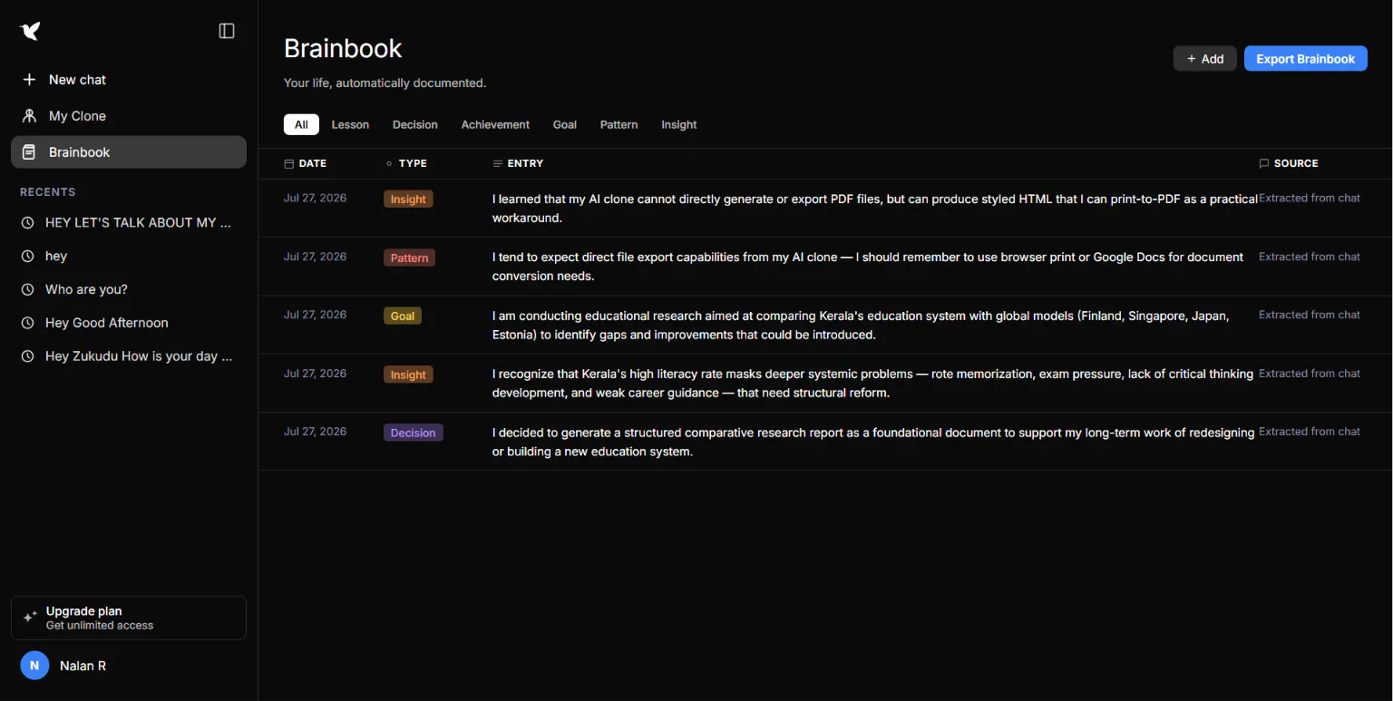Viewport: 1393px width, 701px height.
Task: Click the blue N avatar icon
Action: [34, 666]
